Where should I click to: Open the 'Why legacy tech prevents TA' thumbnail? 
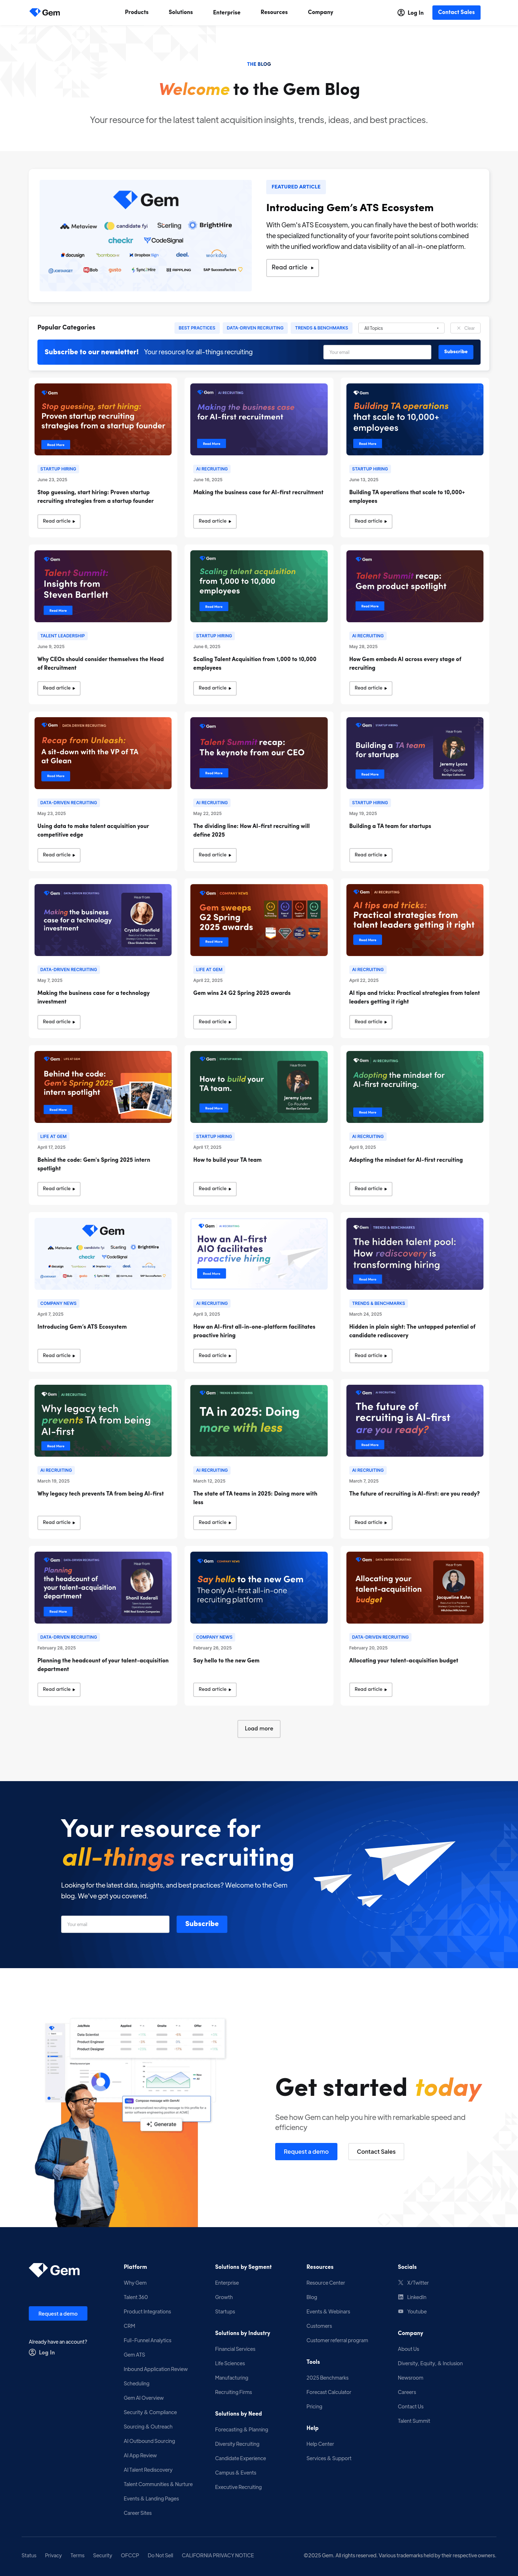pyautogui.click(x=103, y=1421)
